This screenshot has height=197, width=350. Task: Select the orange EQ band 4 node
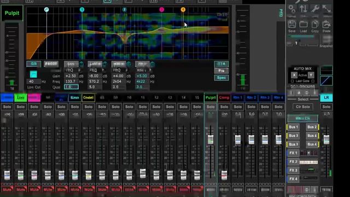tap(183, 10)
